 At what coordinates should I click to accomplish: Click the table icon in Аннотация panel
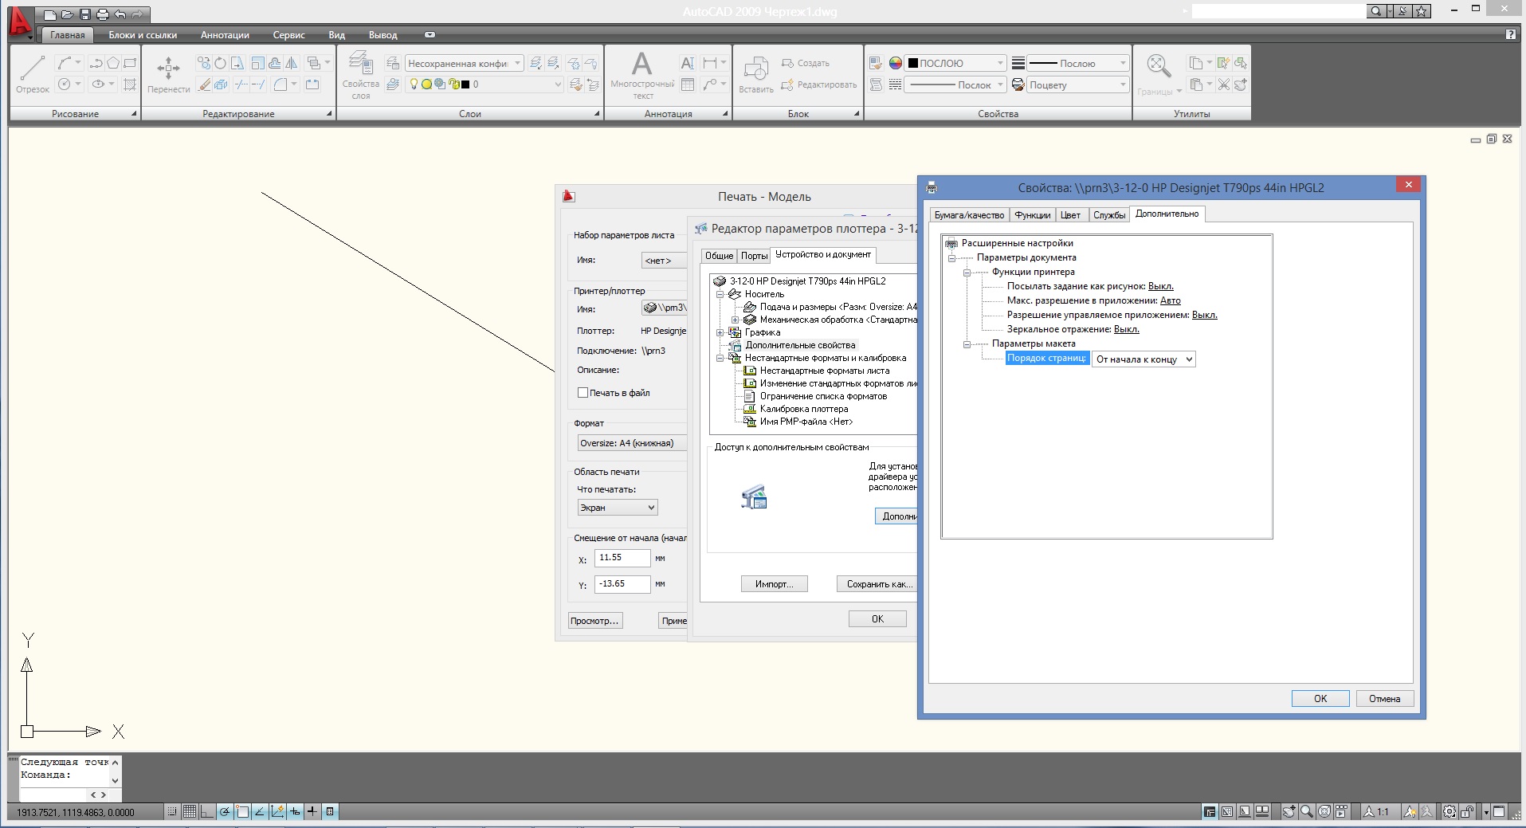pos(688,84)
